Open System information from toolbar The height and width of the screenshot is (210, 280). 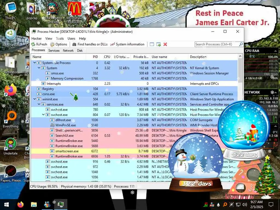pyautogui.click(x=127, y=44)
